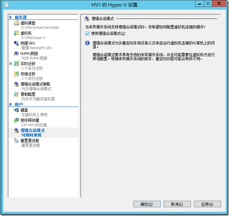Click the 键盘 icon
Viewport: 229px width, 216px height.
tap(16, 110)
